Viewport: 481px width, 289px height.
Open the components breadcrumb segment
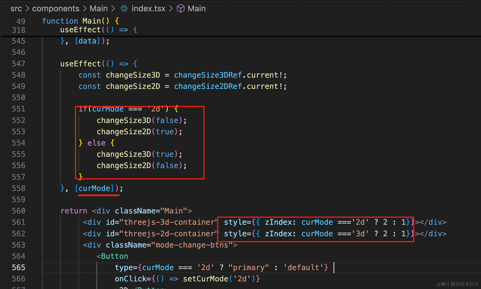pos(56,9)
